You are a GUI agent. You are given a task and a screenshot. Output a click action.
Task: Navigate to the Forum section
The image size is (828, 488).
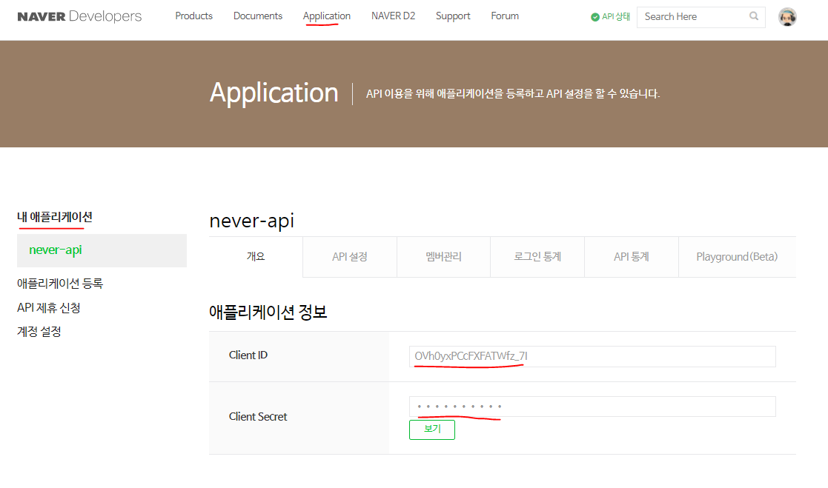(505, 16)
